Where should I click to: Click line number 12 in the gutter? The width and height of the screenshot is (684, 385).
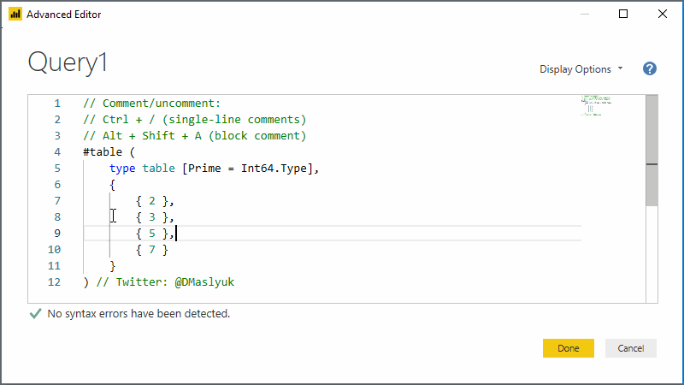(x=54, y=282)
